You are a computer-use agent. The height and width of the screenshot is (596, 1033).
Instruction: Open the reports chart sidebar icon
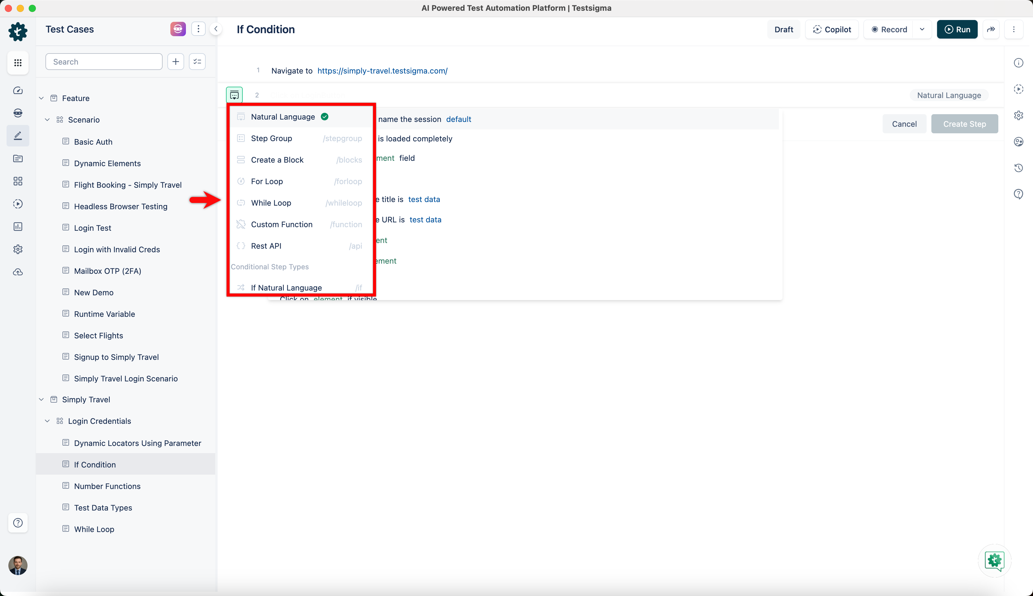[x=18, y=226]
